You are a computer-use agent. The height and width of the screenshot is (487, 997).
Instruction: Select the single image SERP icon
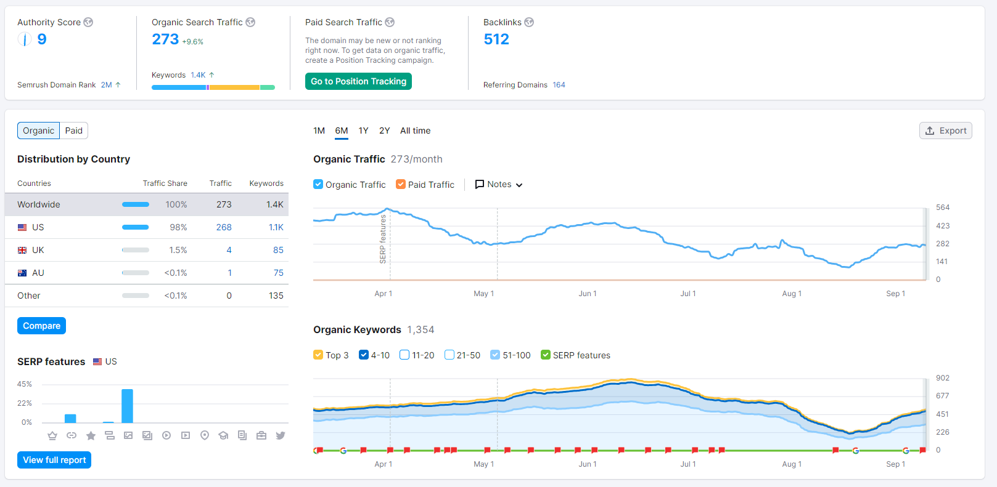[128, 435]
